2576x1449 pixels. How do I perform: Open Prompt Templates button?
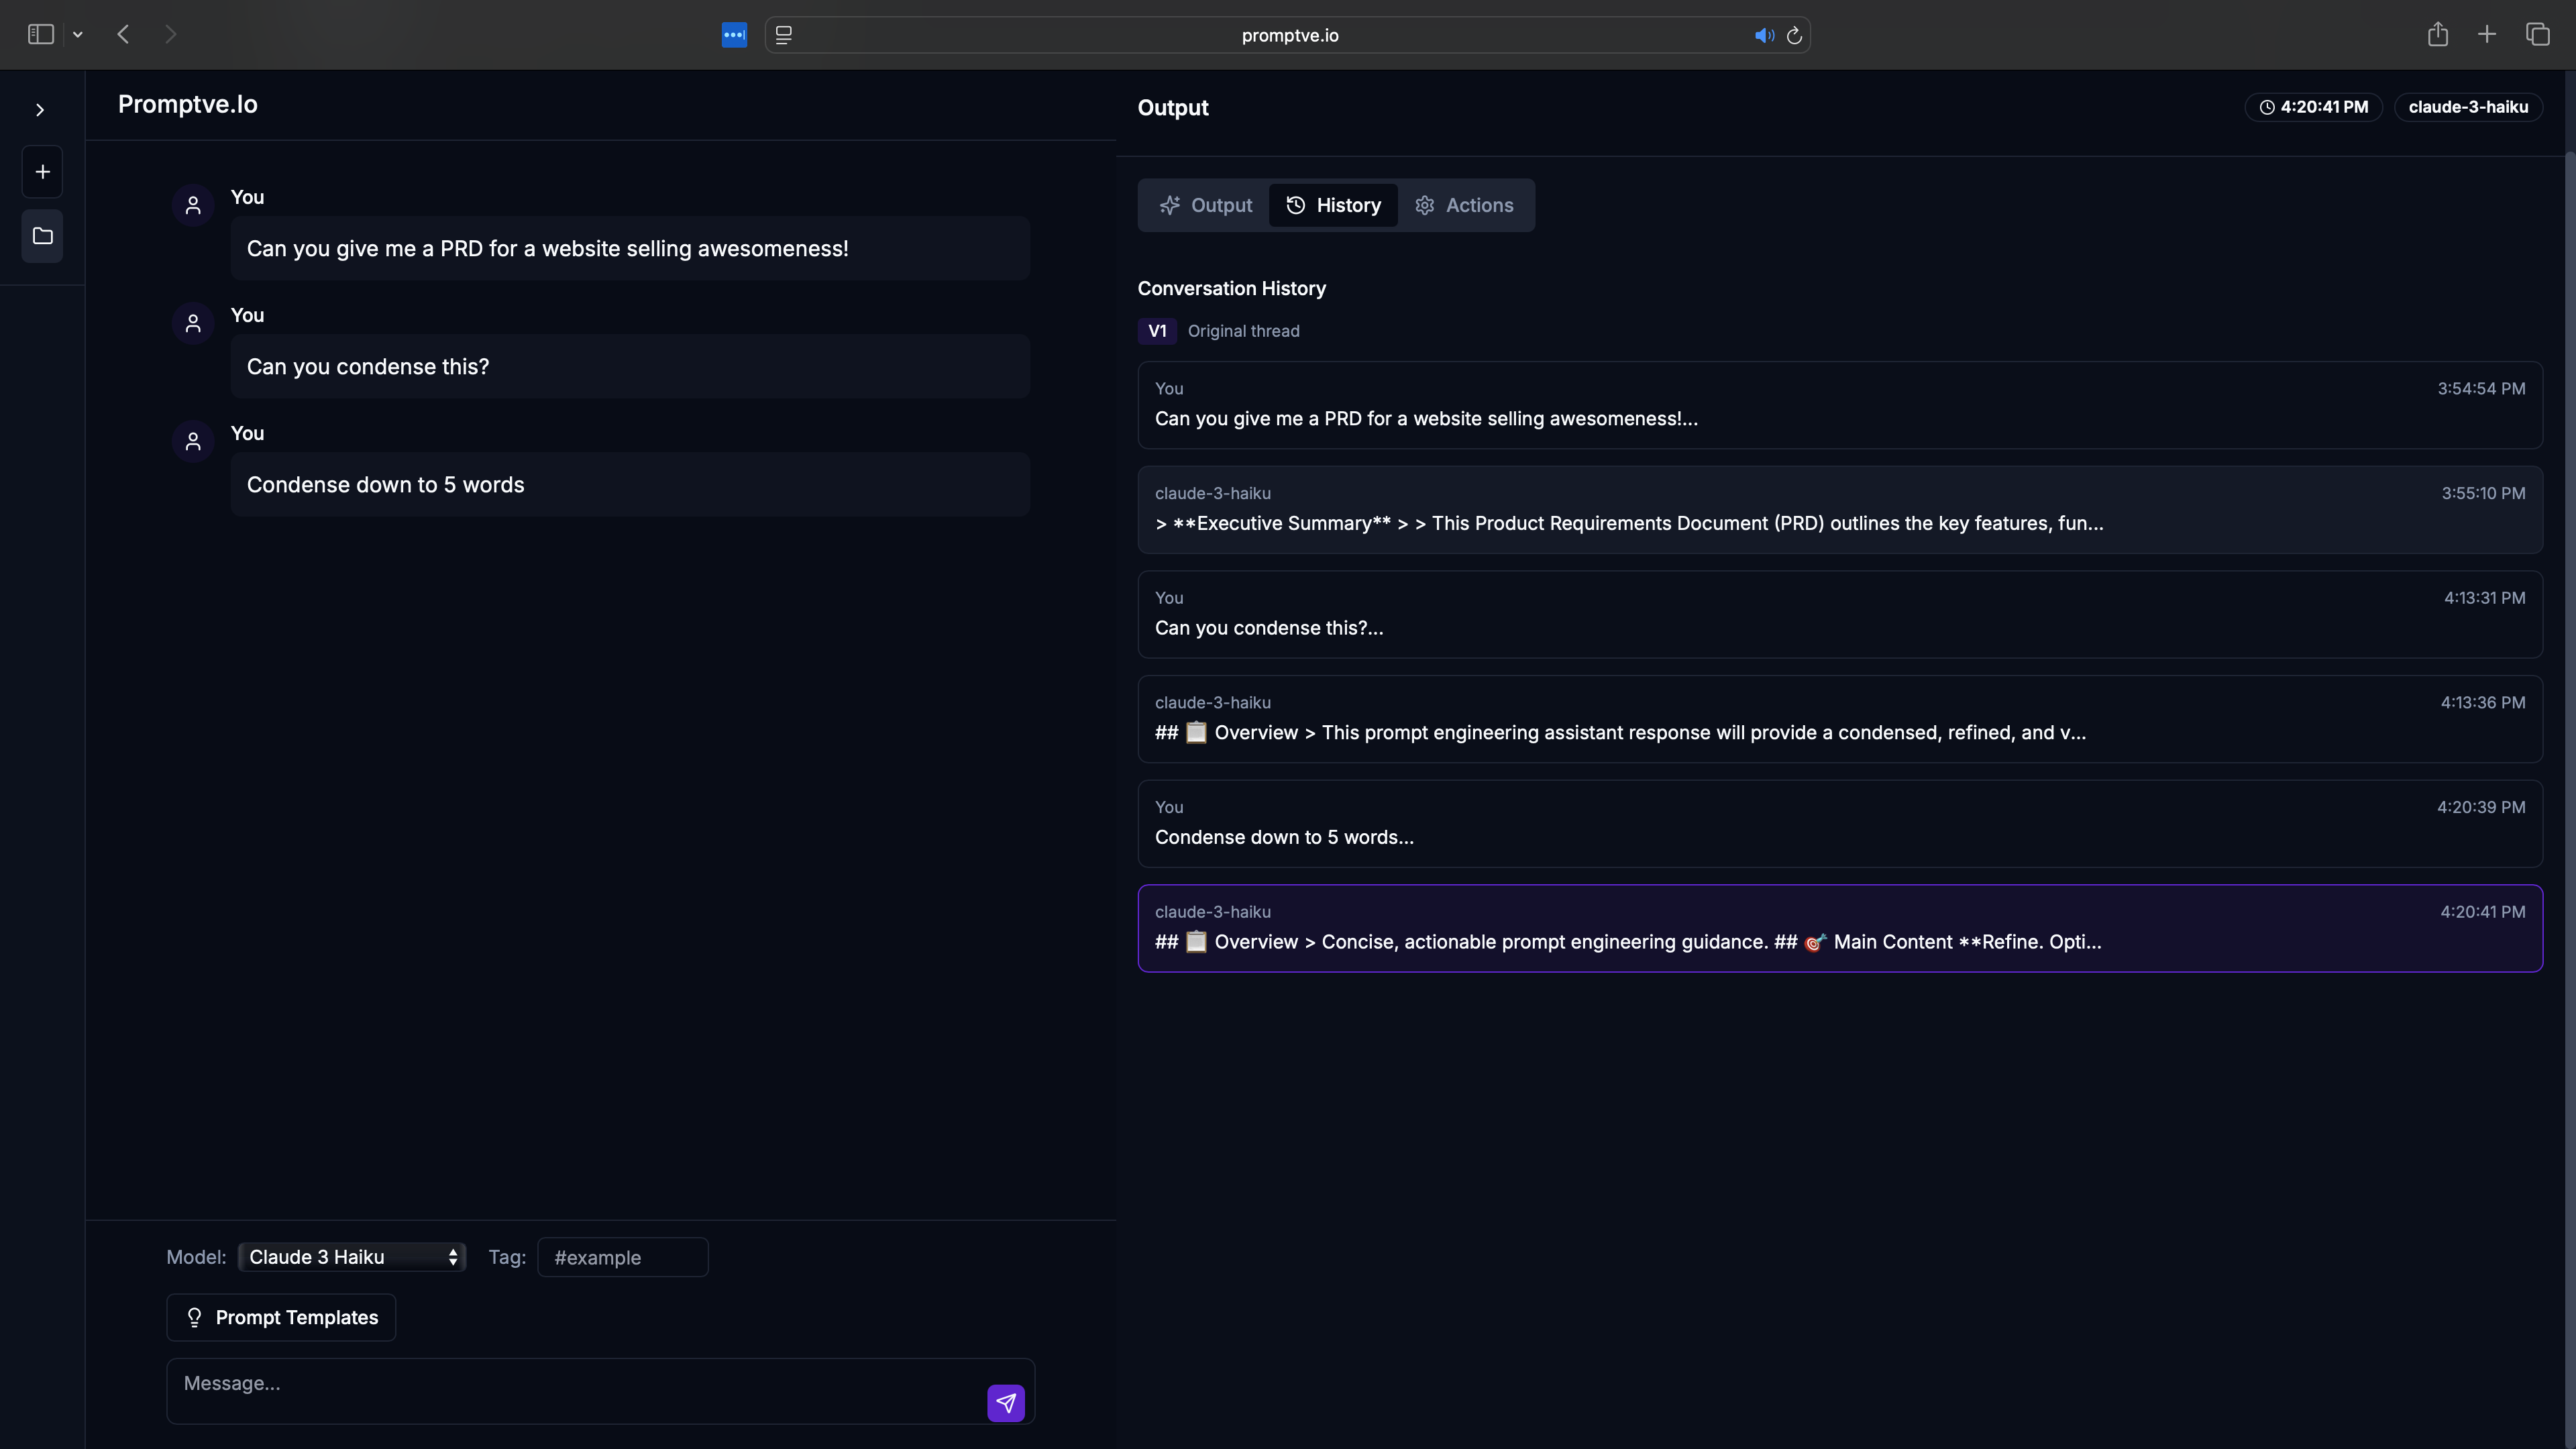(x=281, y=1317)
